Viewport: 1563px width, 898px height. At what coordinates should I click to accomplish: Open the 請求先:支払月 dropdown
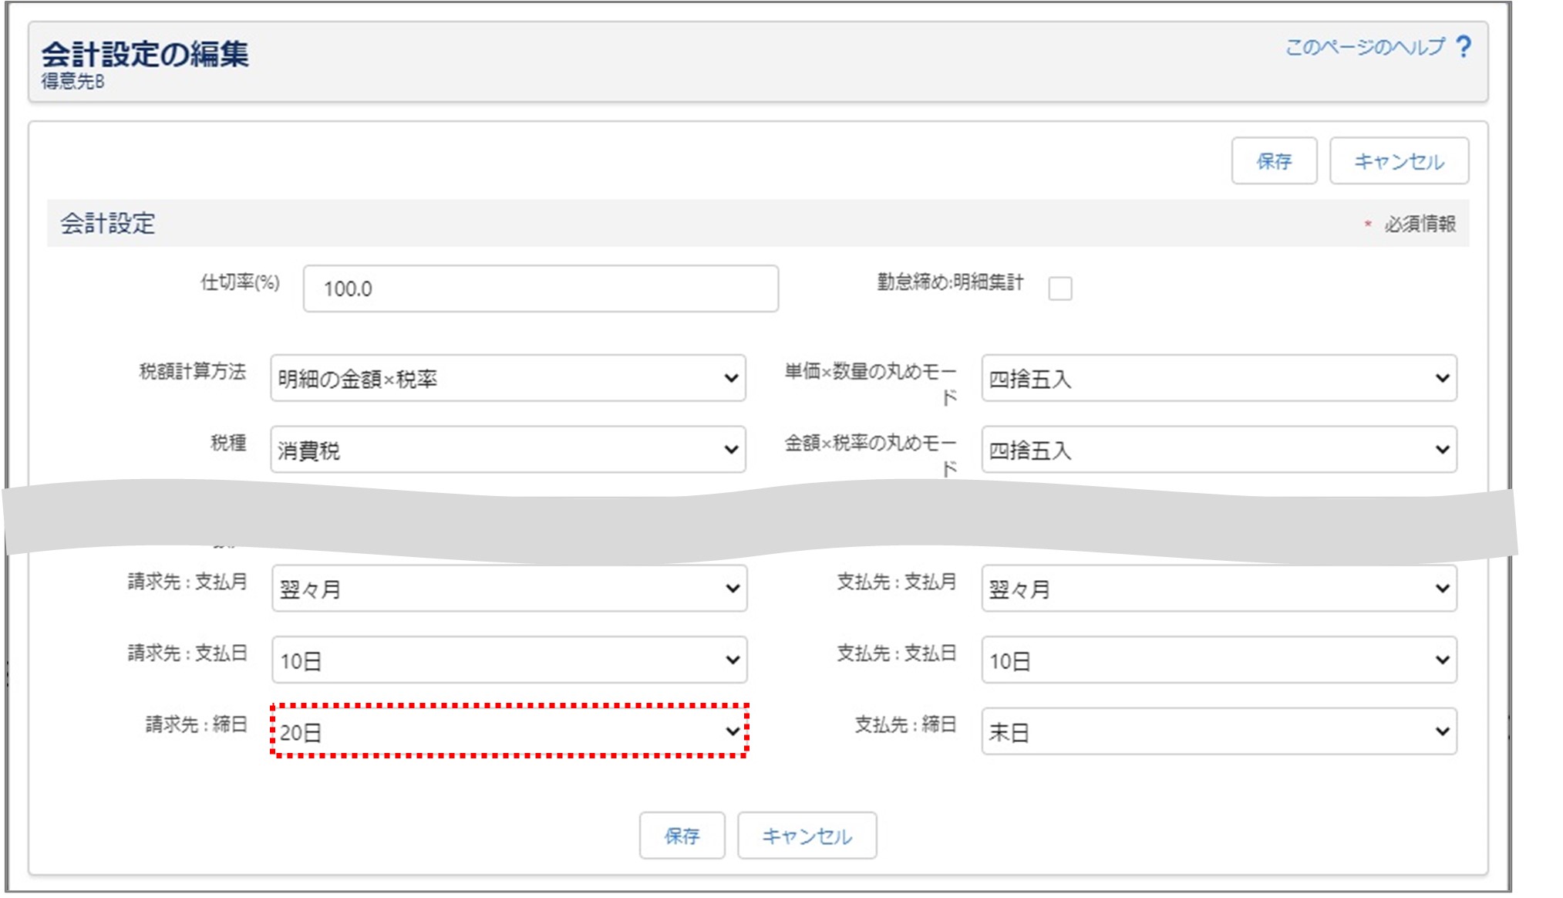pos(509,589)
